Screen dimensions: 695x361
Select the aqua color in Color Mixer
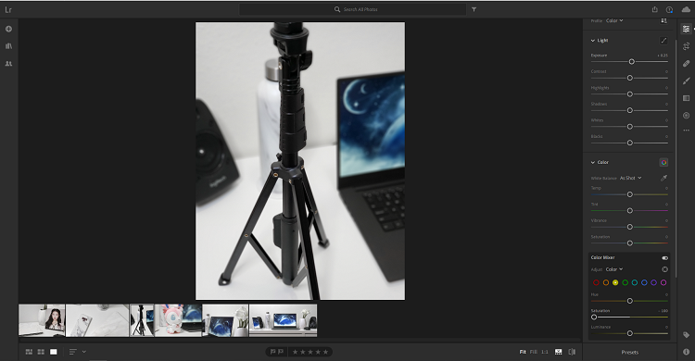coord(634,282)
